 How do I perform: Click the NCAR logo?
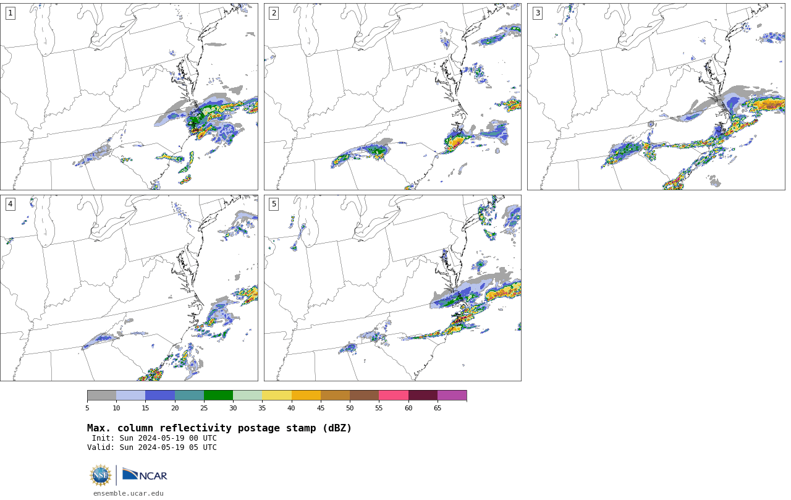pyautogui.click(x=145, y=475)
